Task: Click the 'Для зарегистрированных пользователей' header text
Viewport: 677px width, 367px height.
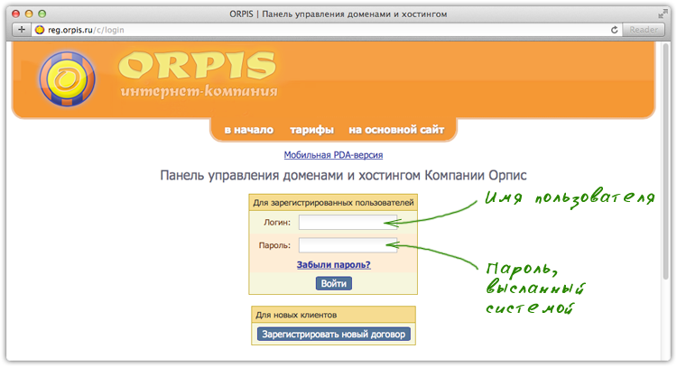Action: click(x=333, y=203)
